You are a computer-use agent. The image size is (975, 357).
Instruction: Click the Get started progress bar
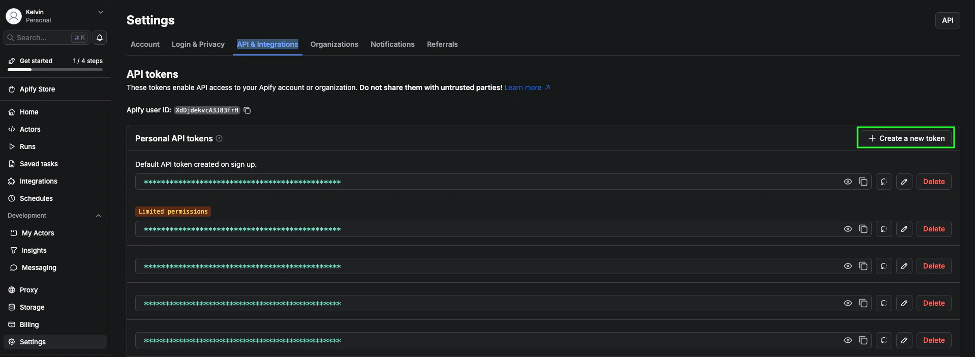pyautogui.click(x=55, y=70)
